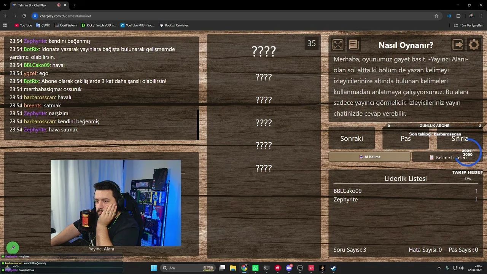Screen dimensions: 487x274
Task: Open the BotRix | Cekilisler bookmark
Action: [x=173, y=25]
